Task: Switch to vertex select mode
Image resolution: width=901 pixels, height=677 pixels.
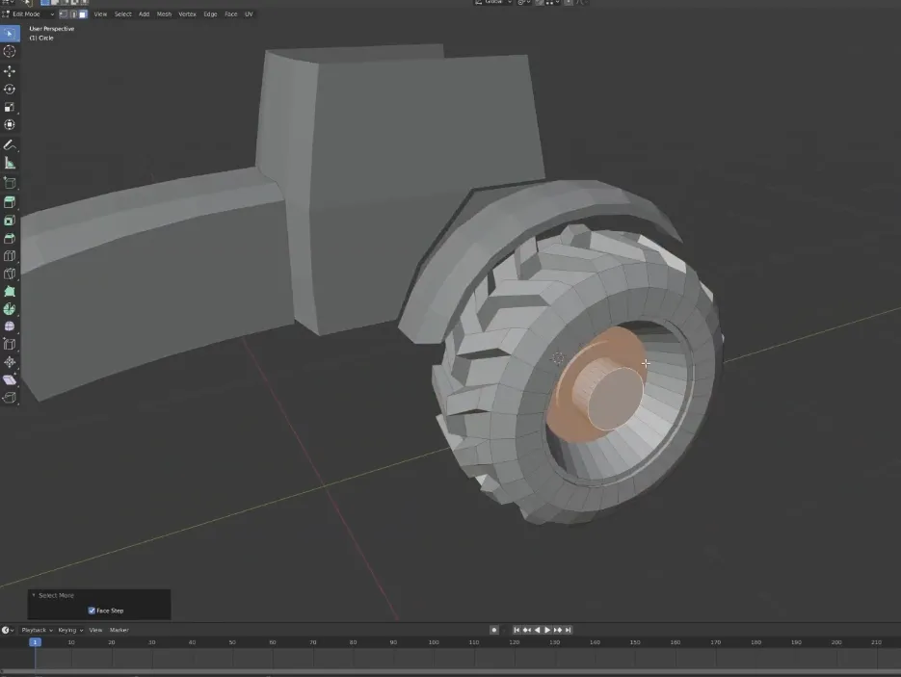Action: pos(64,14)
